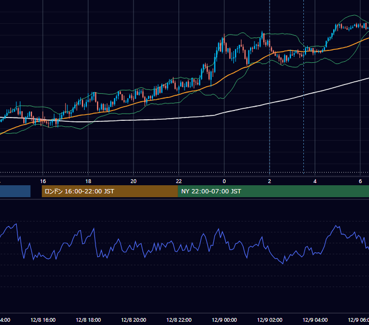The width and height of the screenshot is (369, 325).
Task: Click the London 16:00-22:00 JST session bar
Action: [110, 191]
